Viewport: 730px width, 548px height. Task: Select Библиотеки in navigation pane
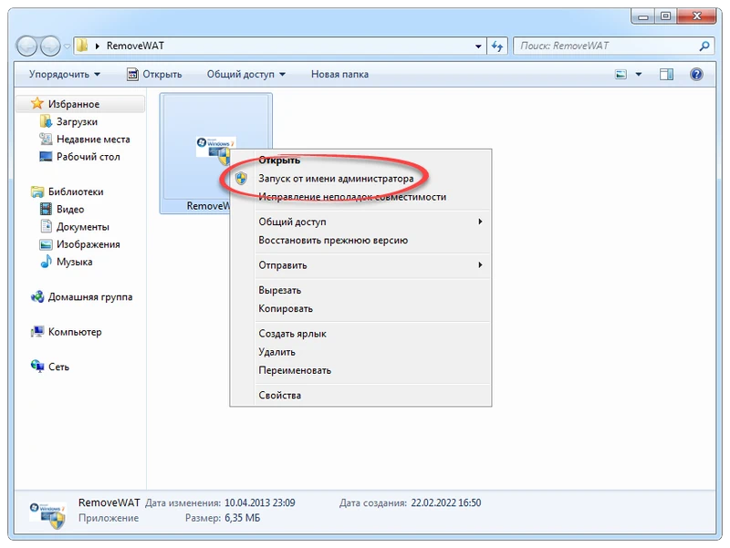click(76, 191)
